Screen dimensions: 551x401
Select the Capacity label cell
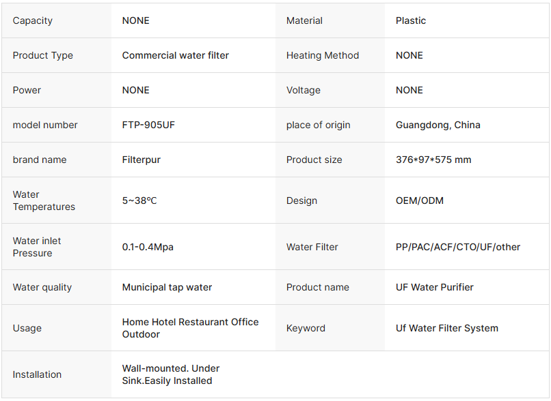coord(32,20)
